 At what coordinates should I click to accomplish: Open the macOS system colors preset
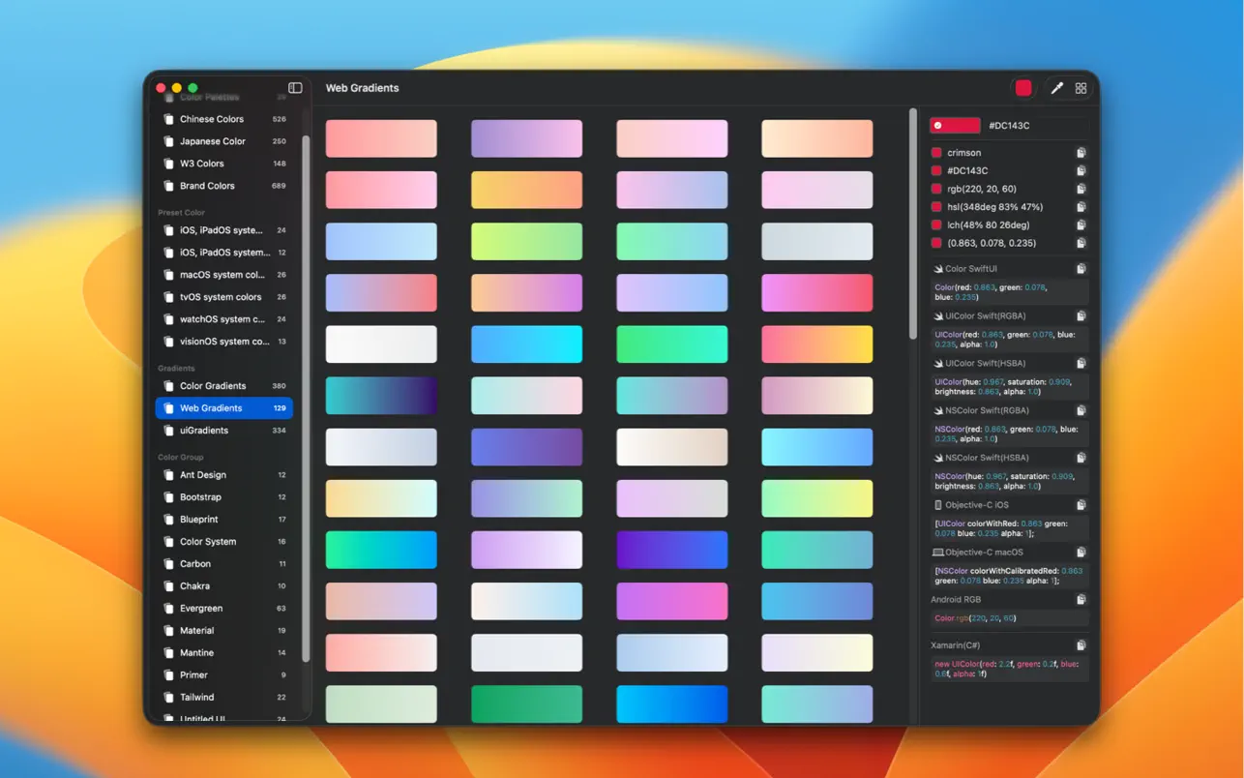(x=215, y=274)
